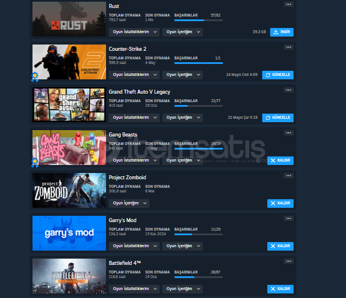Click Rust's achievements progress bar
Viewport: 346px width, 298px height.
point(198,21)
